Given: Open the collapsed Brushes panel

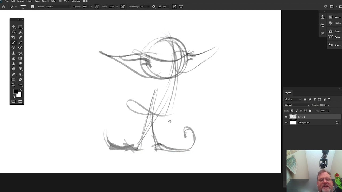Looking at the screenshot, I should pos(335,45).
